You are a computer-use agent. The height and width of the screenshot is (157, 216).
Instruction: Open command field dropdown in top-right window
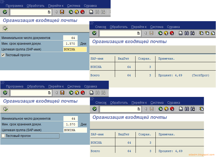point(138,33)
